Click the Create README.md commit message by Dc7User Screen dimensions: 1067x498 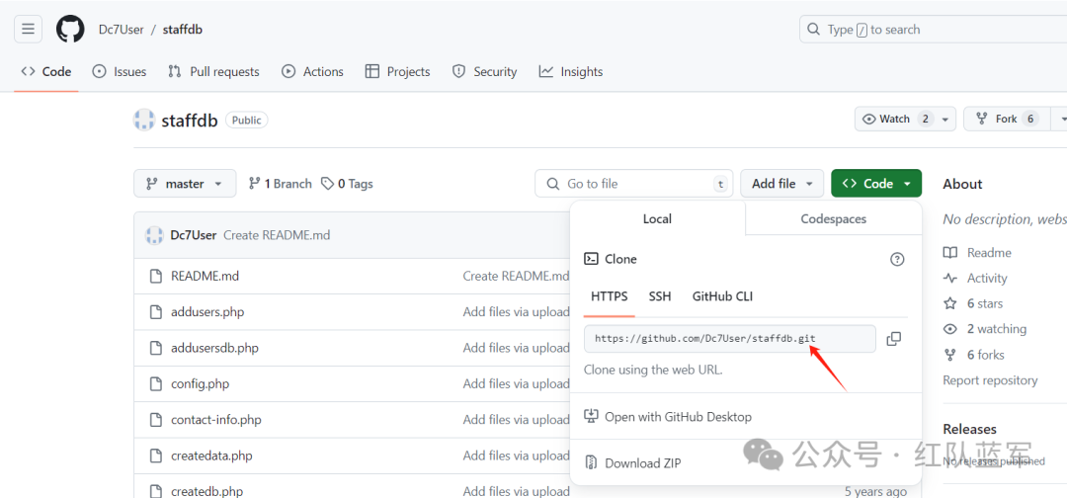(277, 235)
